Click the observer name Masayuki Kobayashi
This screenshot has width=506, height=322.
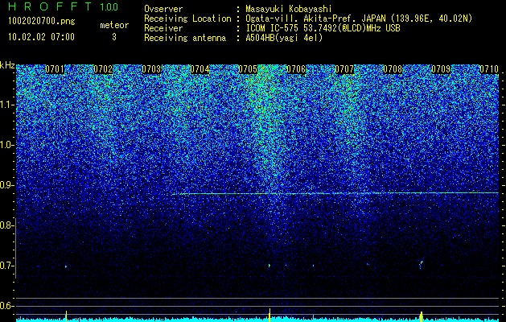coord(289,10)
